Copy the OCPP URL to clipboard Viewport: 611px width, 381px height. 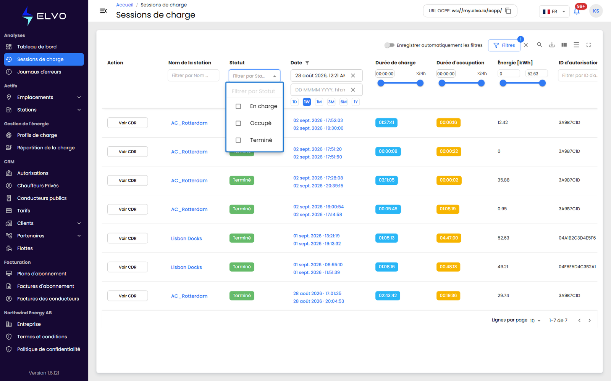point(508,11)
